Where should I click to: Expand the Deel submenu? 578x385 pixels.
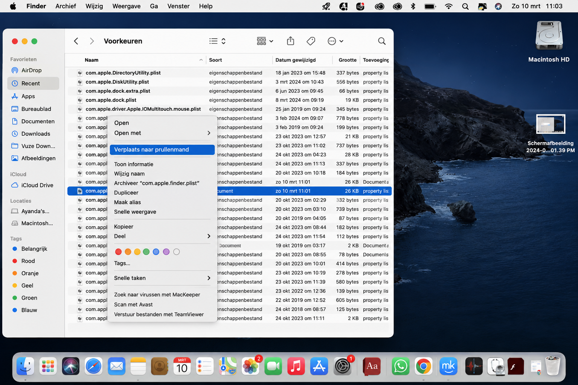[162, 236]
